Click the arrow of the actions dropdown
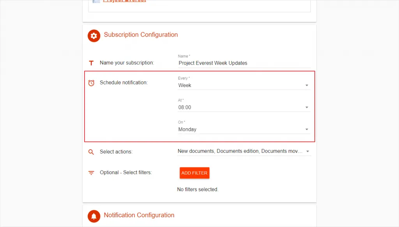 point(308,152)
